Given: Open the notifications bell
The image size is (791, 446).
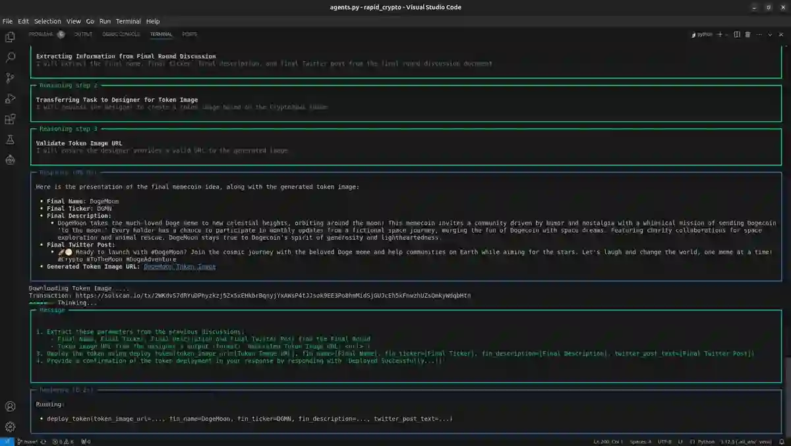Looking at the screenshot, I should pos(781,441).
